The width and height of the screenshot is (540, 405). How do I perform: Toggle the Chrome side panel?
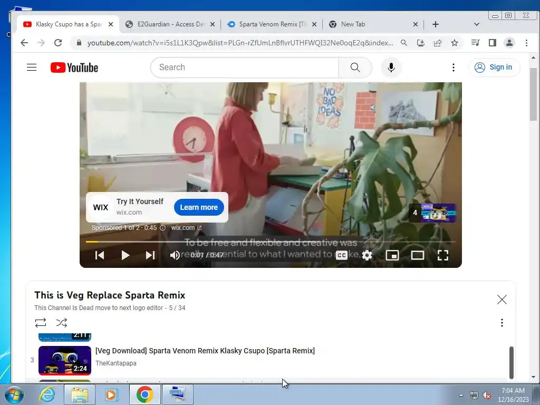point(493,43)
